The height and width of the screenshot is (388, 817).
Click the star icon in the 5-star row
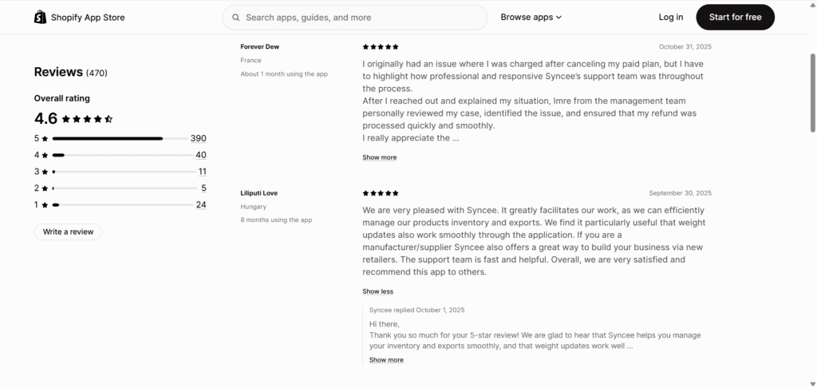pyautogui.click(x=45, y=139)
